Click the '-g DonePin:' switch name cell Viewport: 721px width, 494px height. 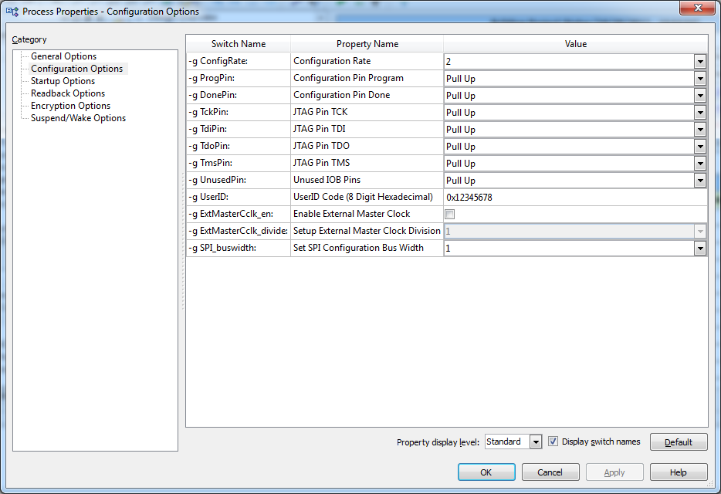pyautogui.click(x=239, y=95)
